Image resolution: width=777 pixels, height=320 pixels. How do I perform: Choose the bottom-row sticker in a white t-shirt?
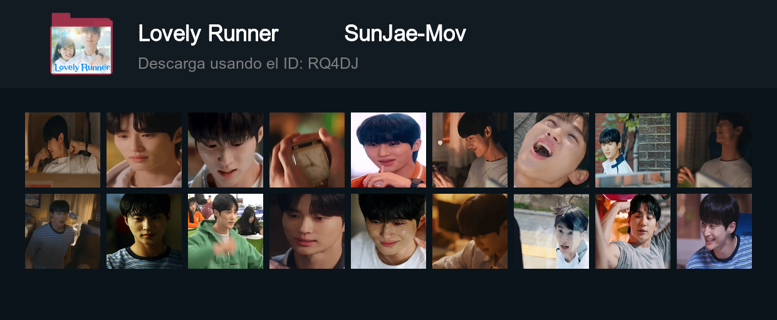click(388, 231)
